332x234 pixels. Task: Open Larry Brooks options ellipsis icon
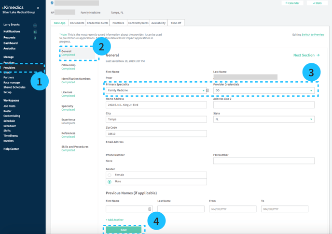35,26
